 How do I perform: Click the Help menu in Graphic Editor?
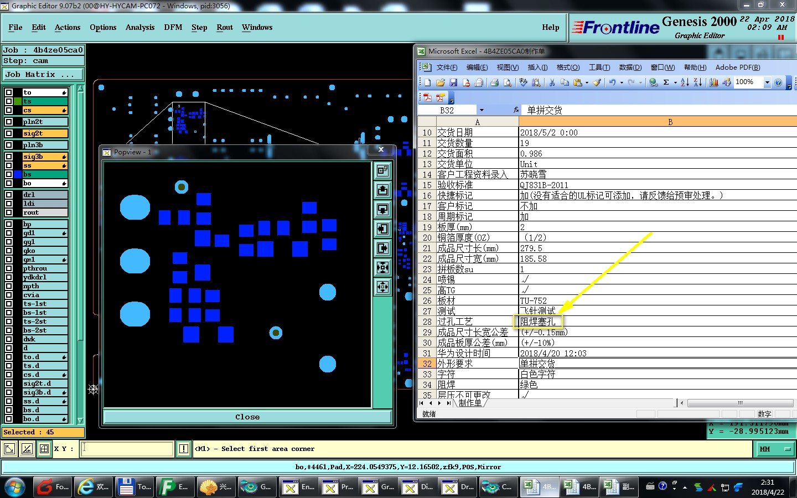tap(551, 27)
